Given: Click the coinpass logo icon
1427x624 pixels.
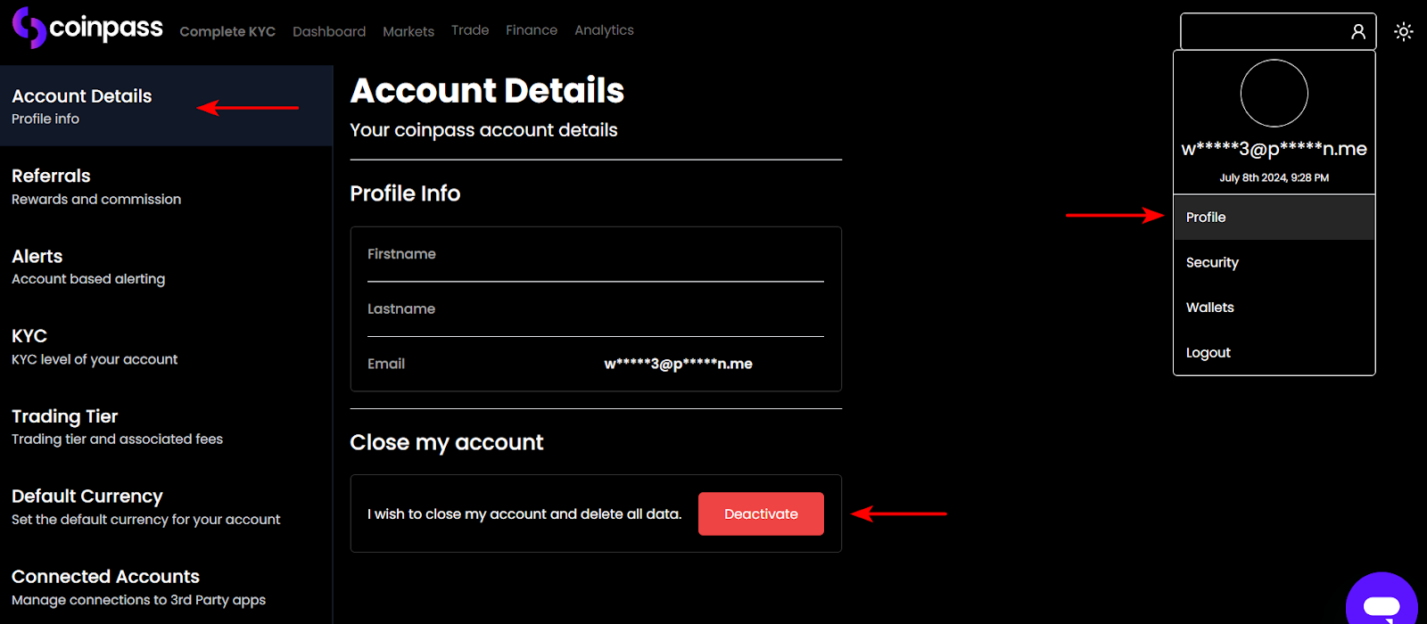Looking at the screenshot, I should tap(29, 28).
